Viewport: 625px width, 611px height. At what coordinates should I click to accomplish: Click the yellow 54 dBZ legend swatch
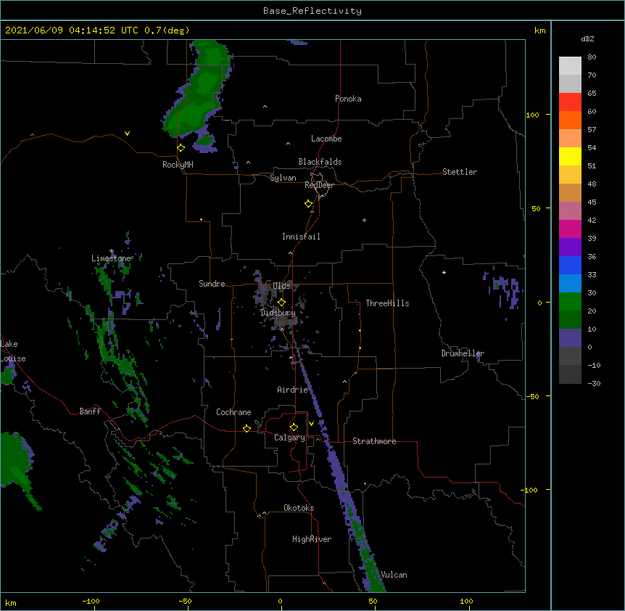click(570, 156)
